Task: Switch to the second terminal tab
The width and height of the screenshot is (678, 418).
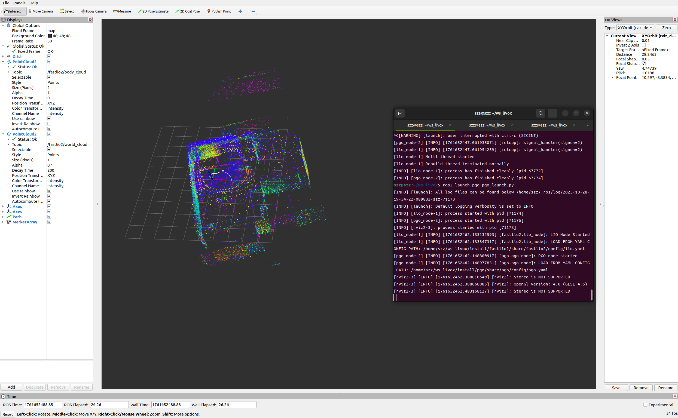Action: click(487, 125)
